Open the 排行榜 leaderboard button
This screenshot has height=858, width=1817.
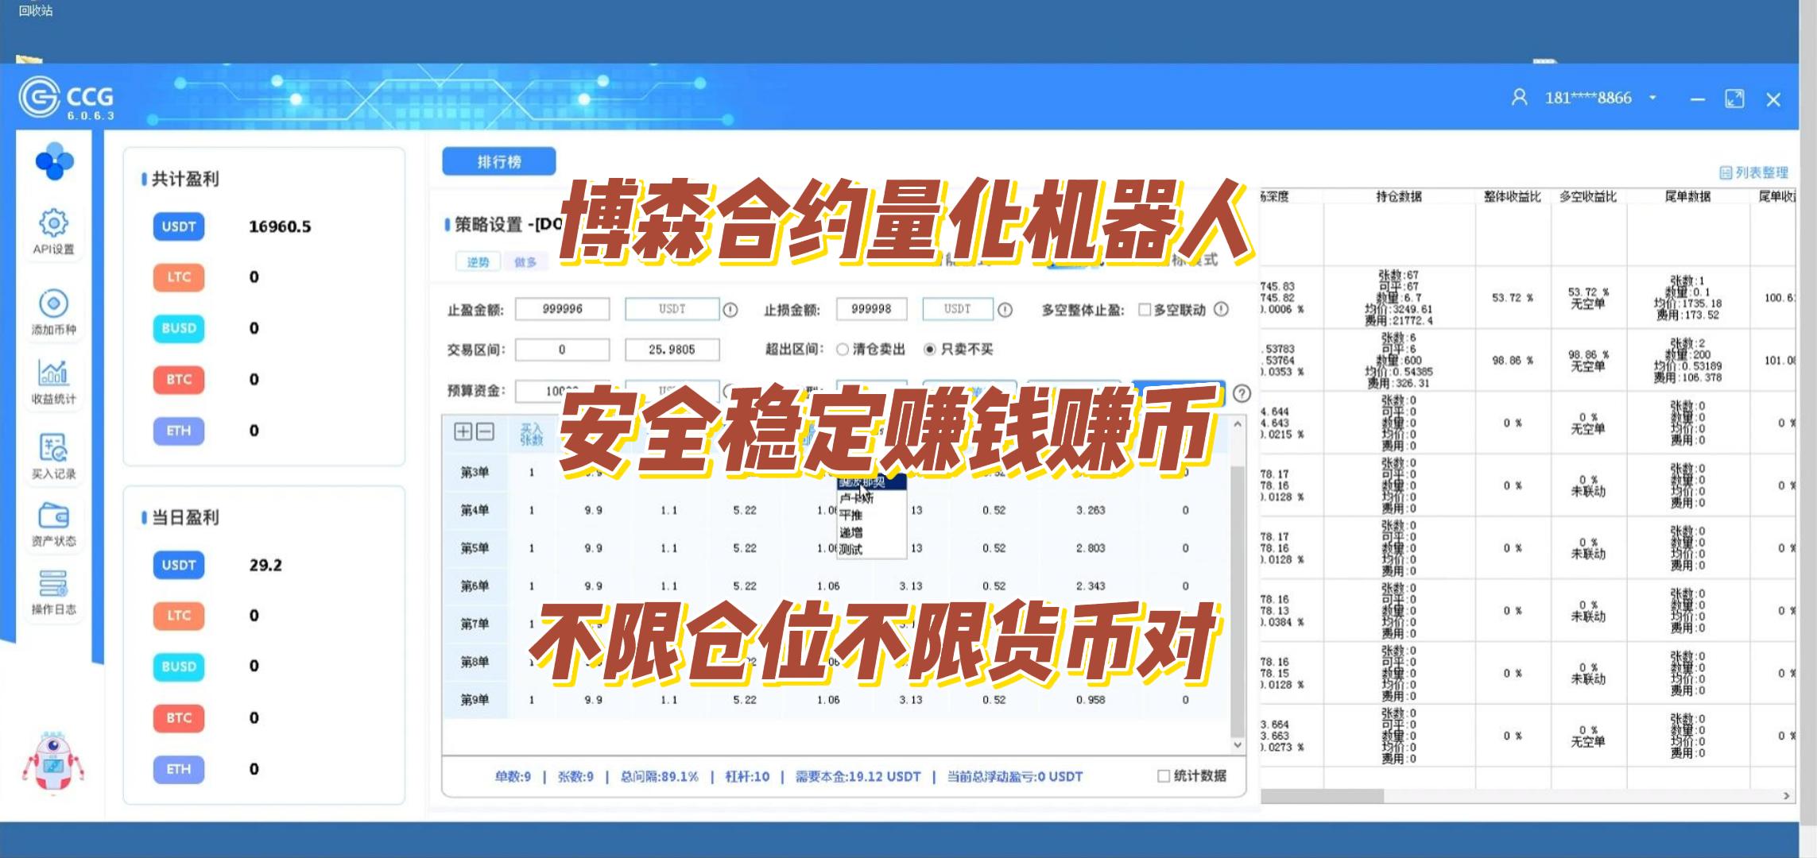click(x=499, y=161)
